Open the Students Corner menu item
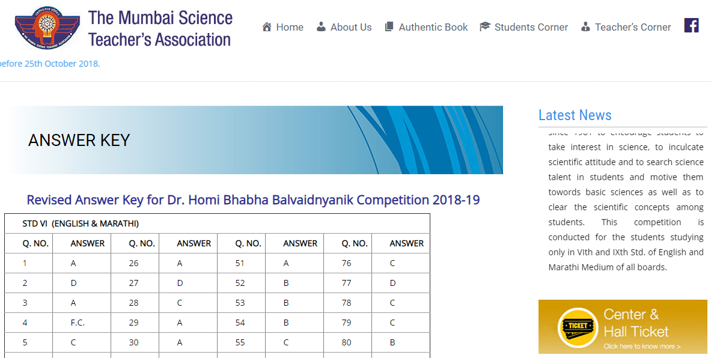The height and width of the screenshot is (358, 711). (531, 27)
